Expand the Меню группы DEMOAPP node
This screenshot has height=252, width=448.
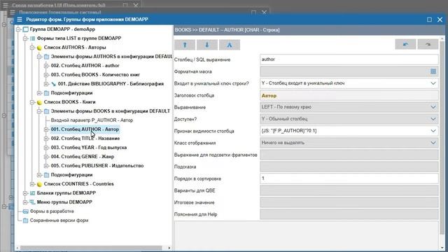click(25, 202)
